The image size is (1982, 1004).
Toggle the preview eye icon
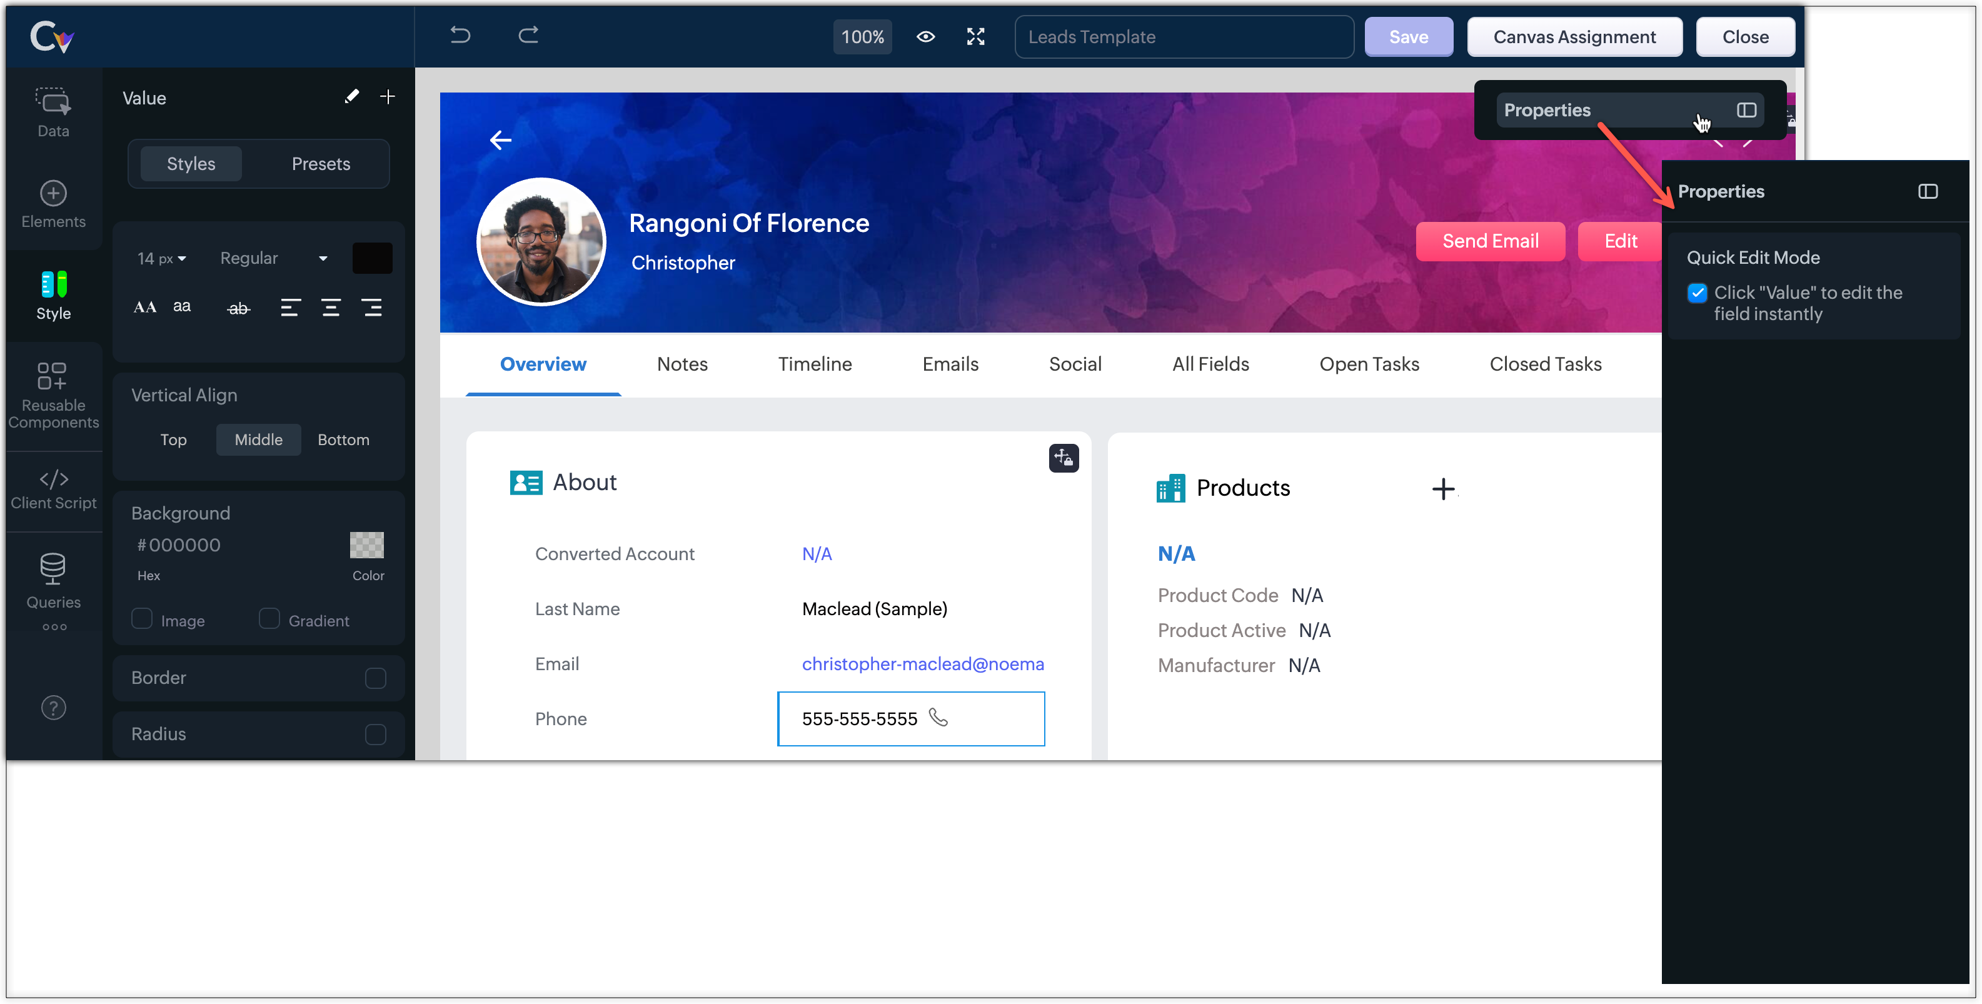point(925,37)
